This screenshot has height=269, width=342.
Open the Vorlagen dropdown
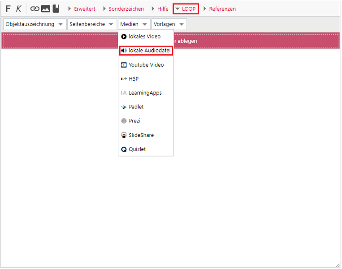click(x=169, y=24)
